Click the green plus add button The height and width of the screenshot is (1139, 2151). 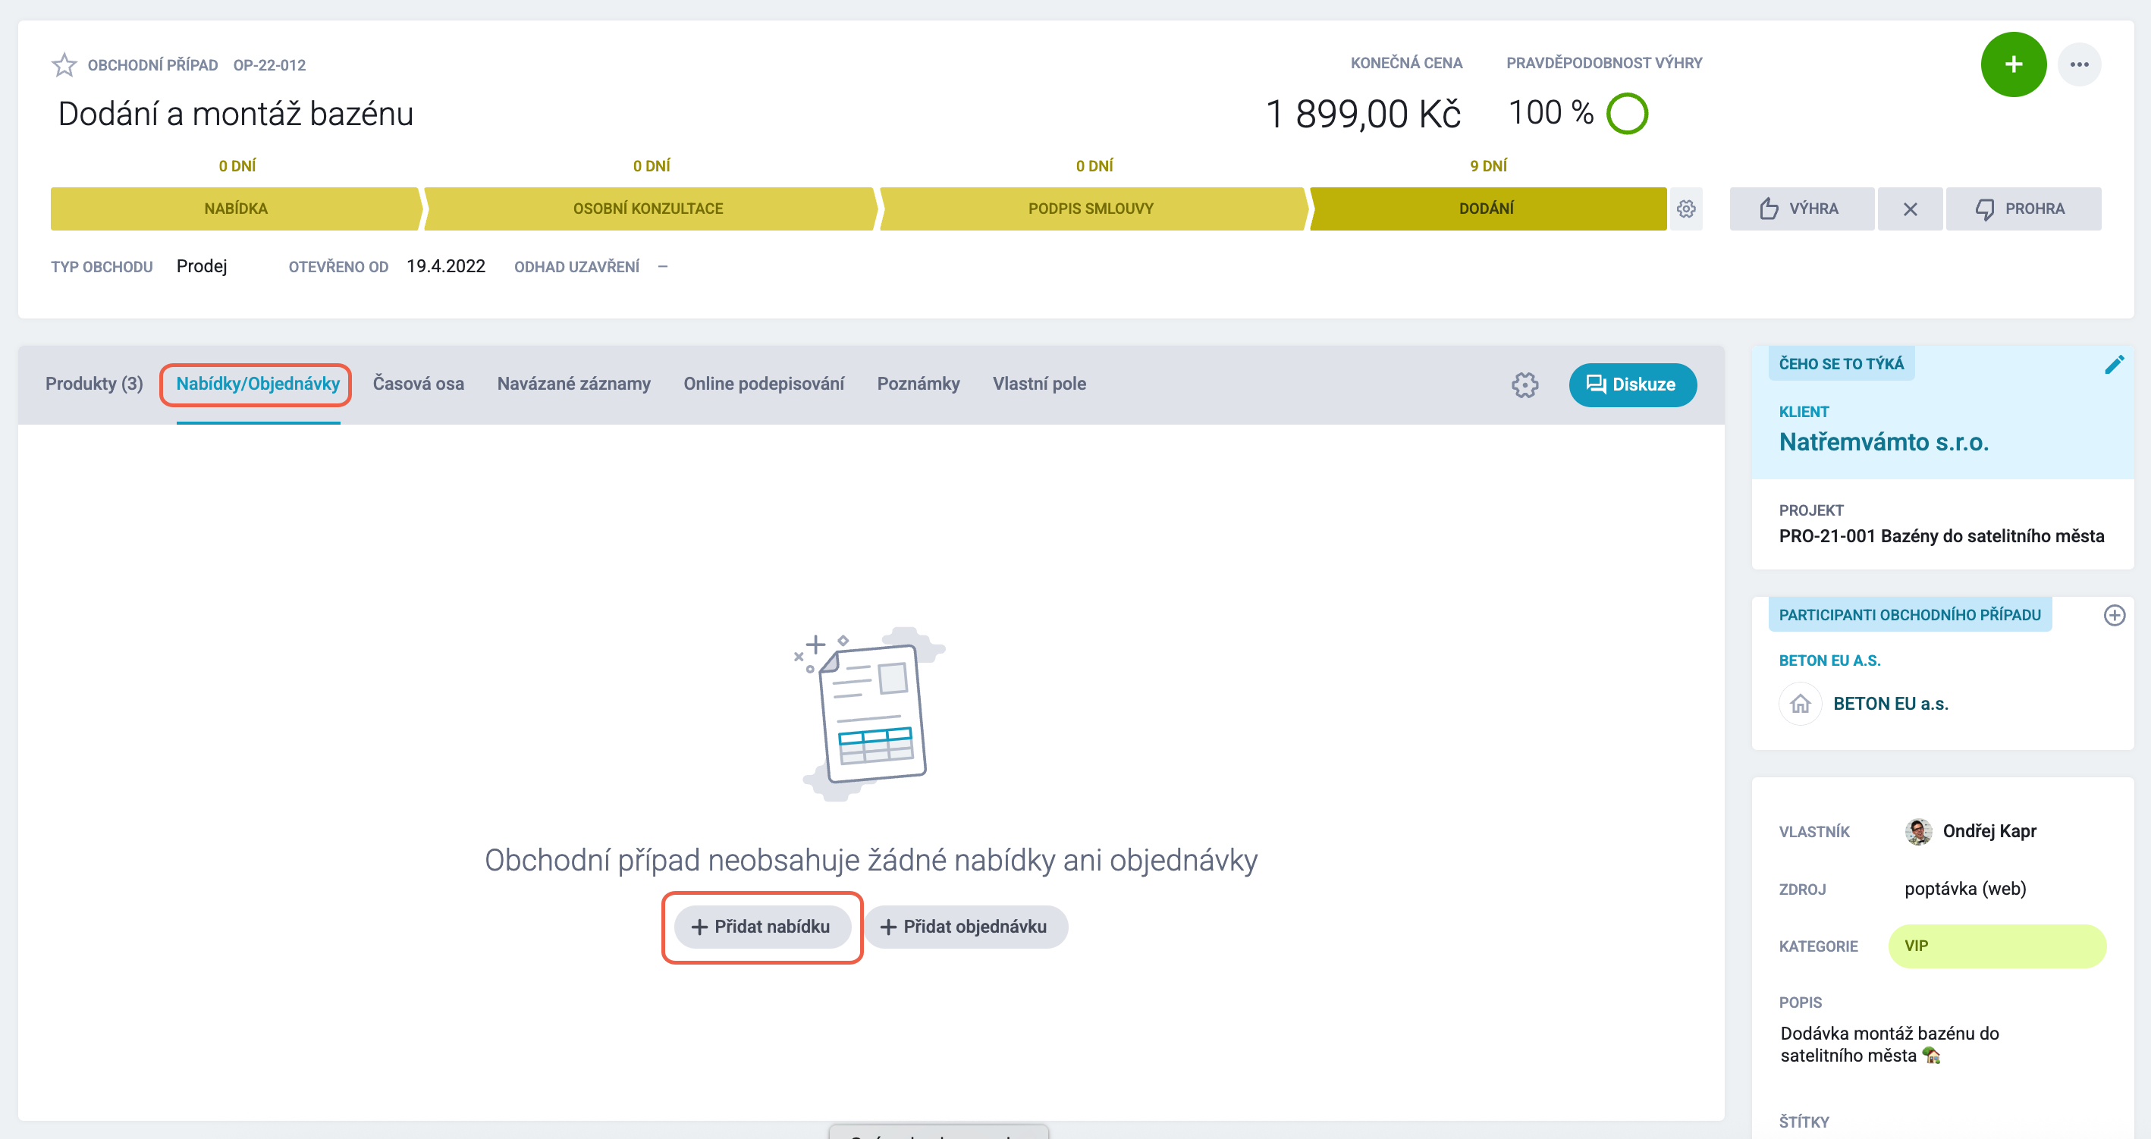[x=2012, y=64]
